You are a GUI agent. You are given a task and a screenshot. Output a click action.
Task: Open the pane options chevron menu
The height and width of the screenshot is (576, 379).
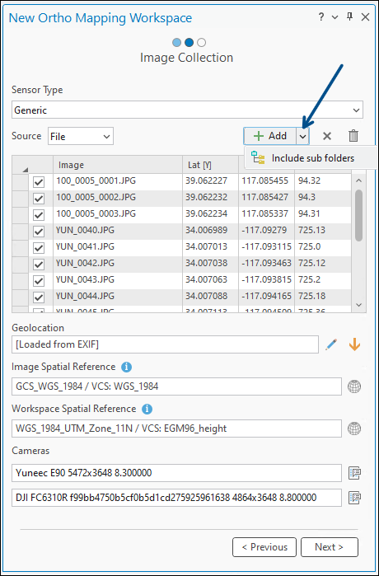click(x=335, y=17)
